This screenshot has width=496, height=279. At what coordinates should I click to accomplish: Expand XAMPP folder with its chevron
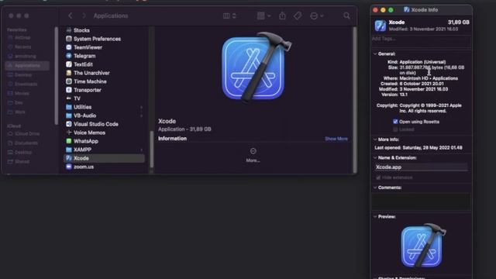click(141, 150)
